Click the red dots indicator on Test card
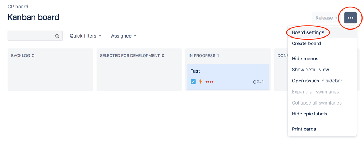The width and height of the screenshot is (364, 145). 209,82
